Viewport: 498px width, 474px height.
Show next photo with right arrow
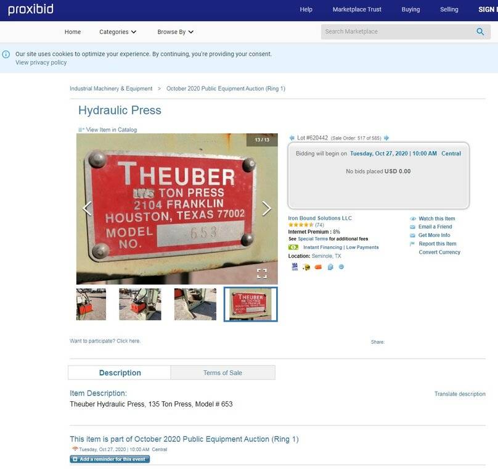point(266,209)
